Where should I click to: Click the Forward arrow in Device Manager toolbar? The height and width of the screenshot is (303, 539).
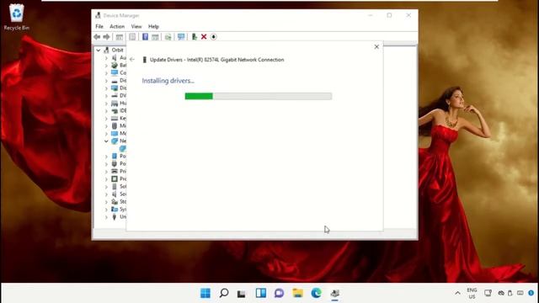click(x=107, y=37)
